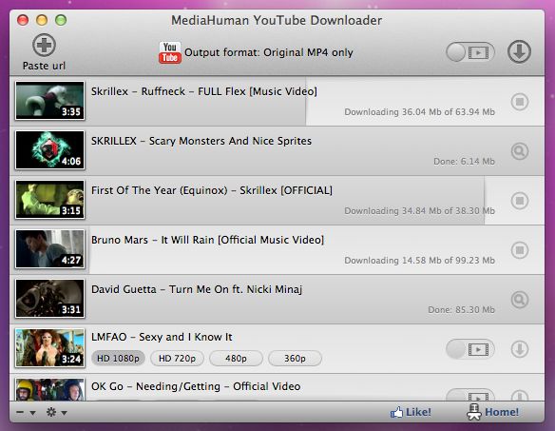Select First Of The Year (Equinox) title
Image resolution: width=555 pixels, height=431 pixels.
point(212,190)
